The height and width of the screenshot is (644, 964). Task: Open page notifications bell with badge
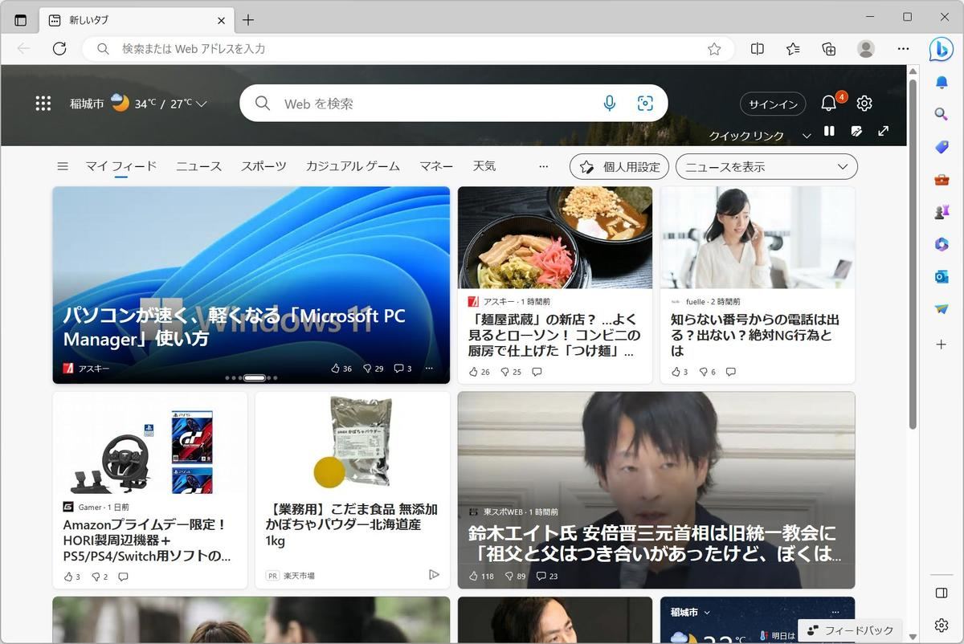coord(829,103)
